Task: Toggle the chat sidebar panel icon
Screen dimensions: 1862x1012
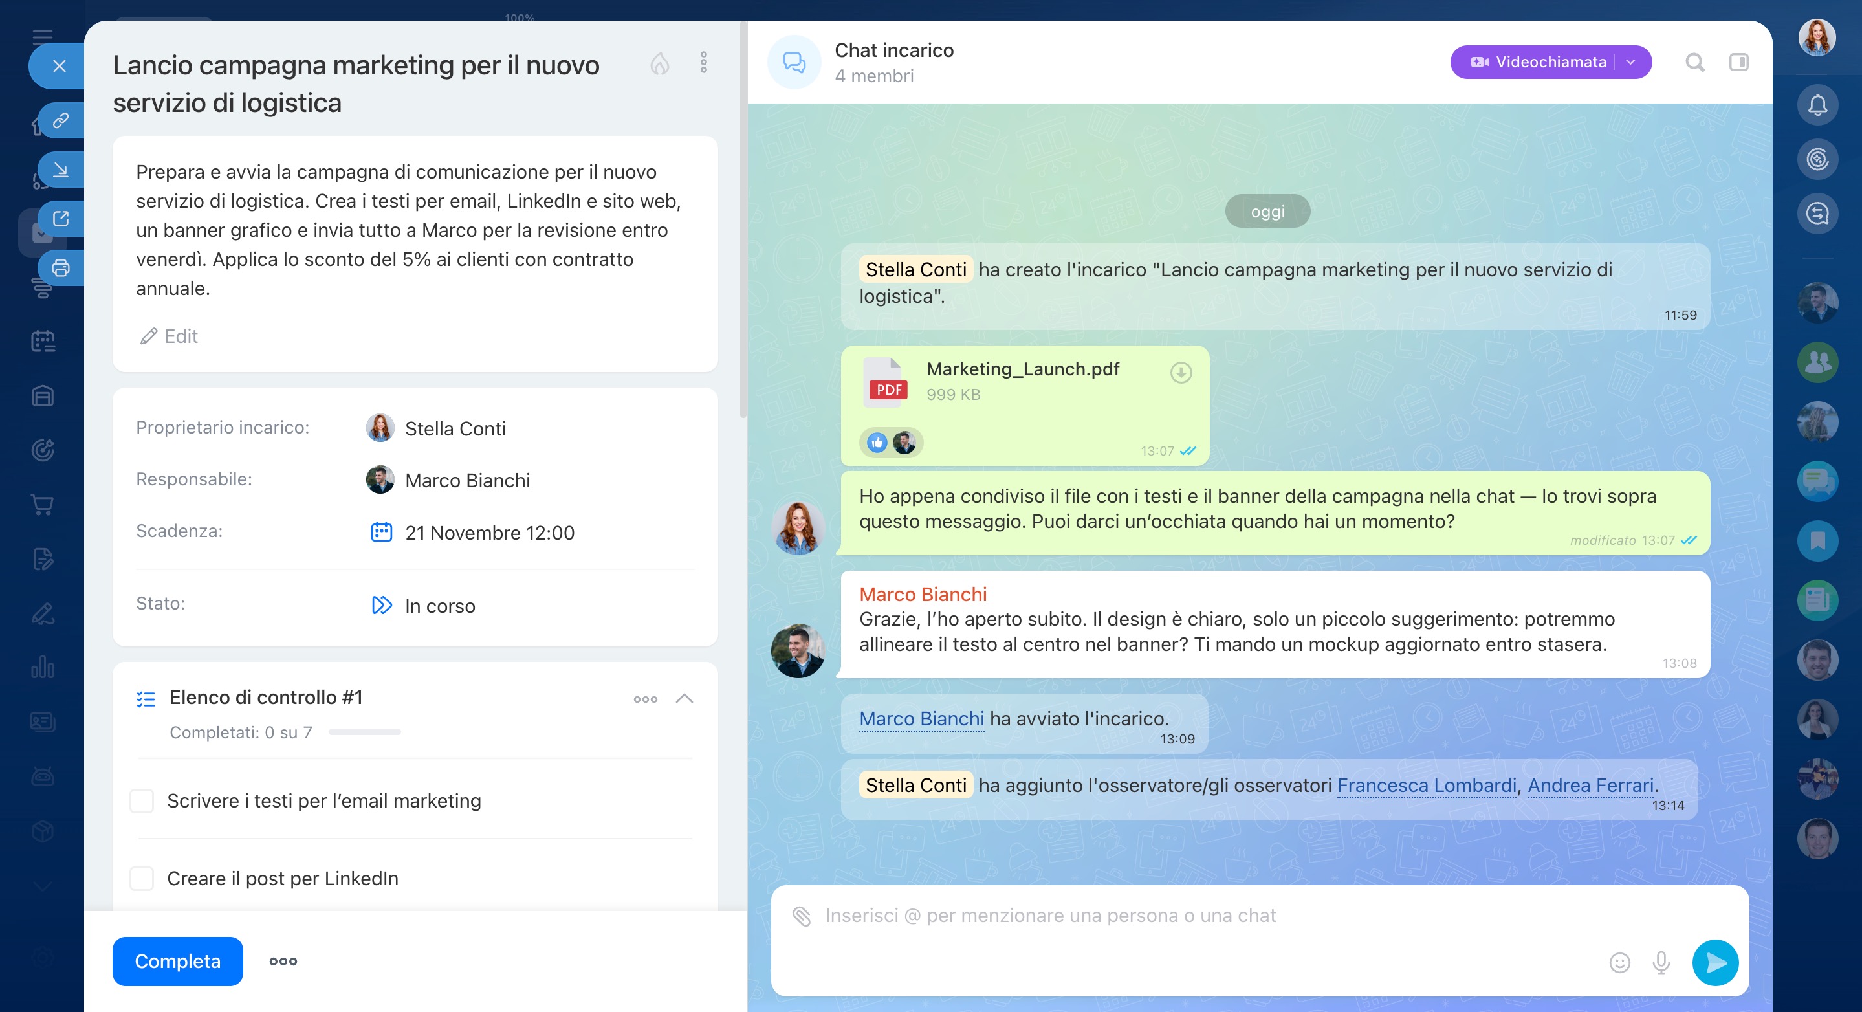Action: (x=1738, y=63)
